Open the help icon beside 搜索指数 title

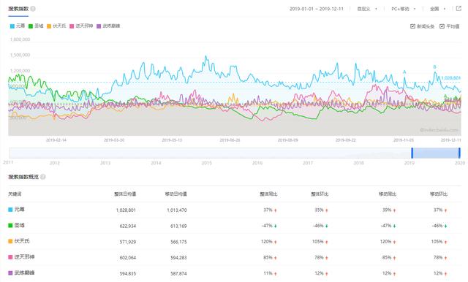coord(33,9)
